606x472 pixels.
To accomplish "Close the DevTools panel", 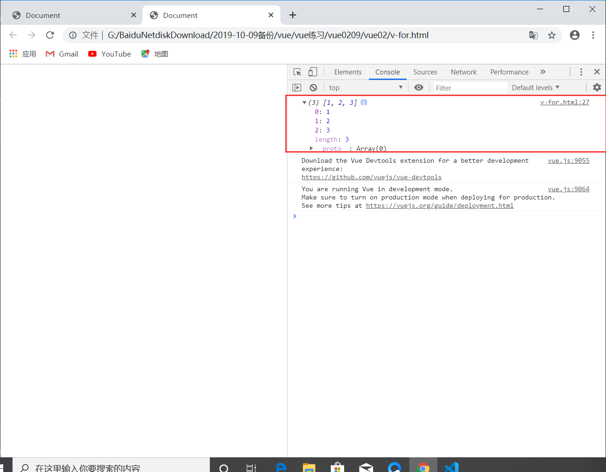I will point(597,72).
